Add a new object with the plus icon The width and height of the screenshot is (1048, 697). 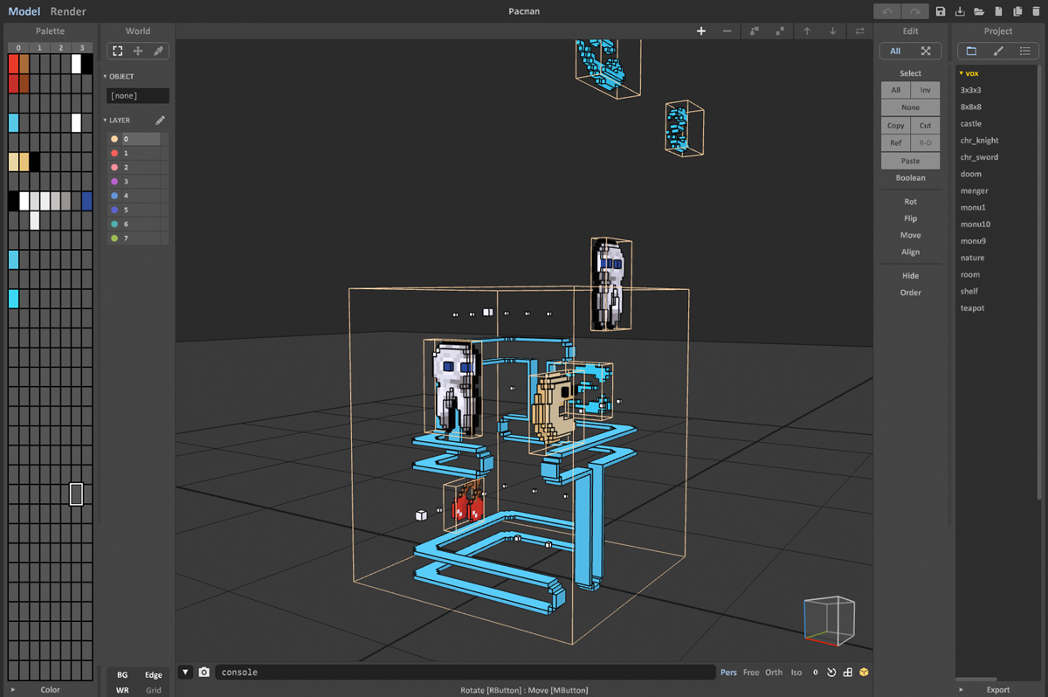pos(700,31)
